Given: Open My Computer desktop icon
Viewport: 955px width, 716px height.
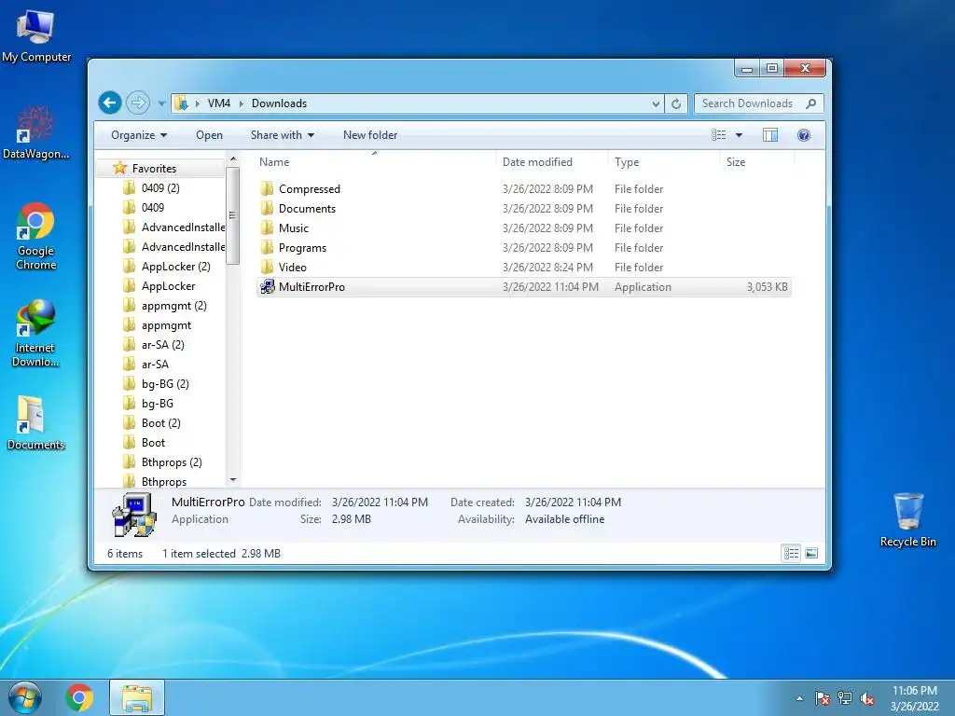Looking at the screenshot, I should (36, 35).
